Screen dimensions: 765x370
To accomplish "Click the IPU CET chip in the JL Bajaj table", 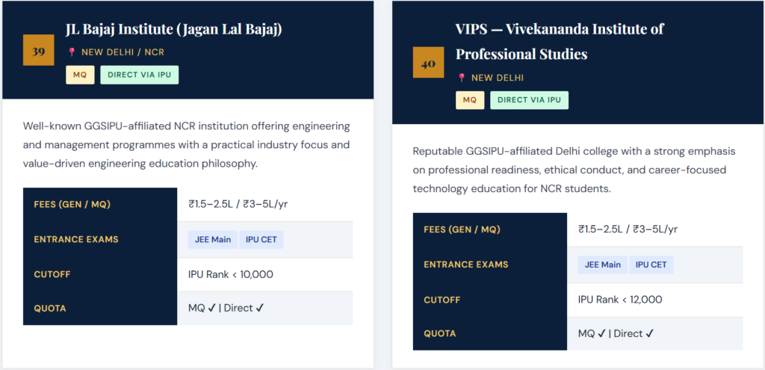I will click(x=262, y=240).
